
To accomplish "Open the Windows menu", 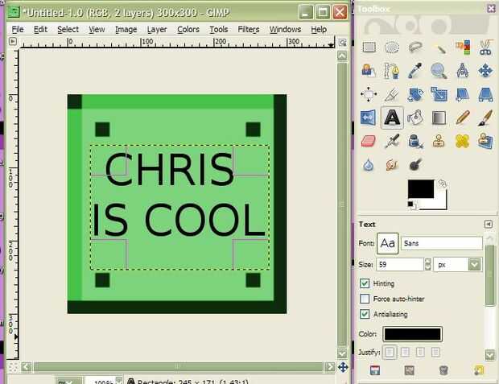I will pos(285,29).
